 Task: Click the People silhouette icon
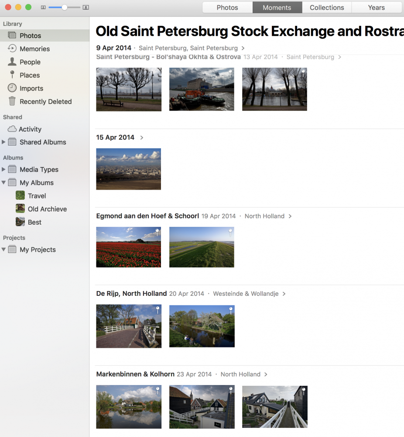[x=12, y=62]
